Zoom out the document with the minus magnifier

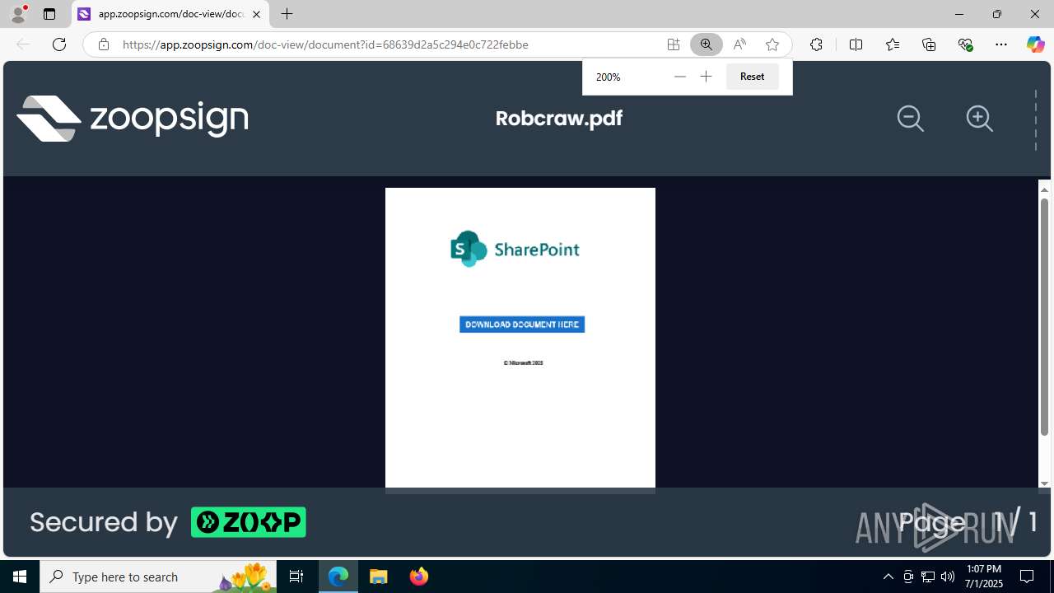point(910,119)
